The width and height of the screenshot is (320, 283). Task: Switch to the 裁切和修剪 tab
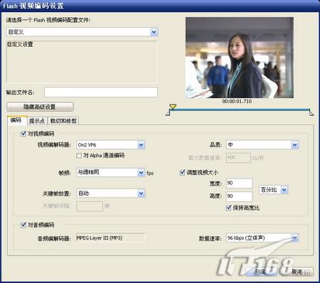pos(63,121)
